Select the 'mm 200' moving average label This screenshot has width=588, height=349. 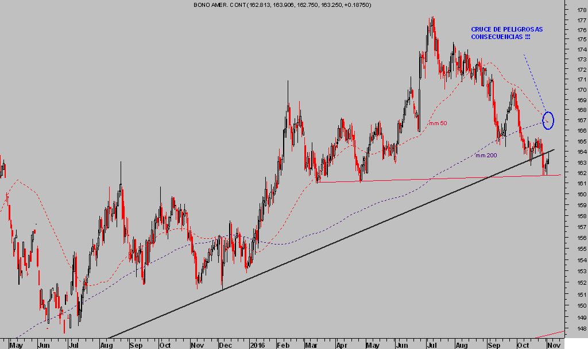[486, 155]
